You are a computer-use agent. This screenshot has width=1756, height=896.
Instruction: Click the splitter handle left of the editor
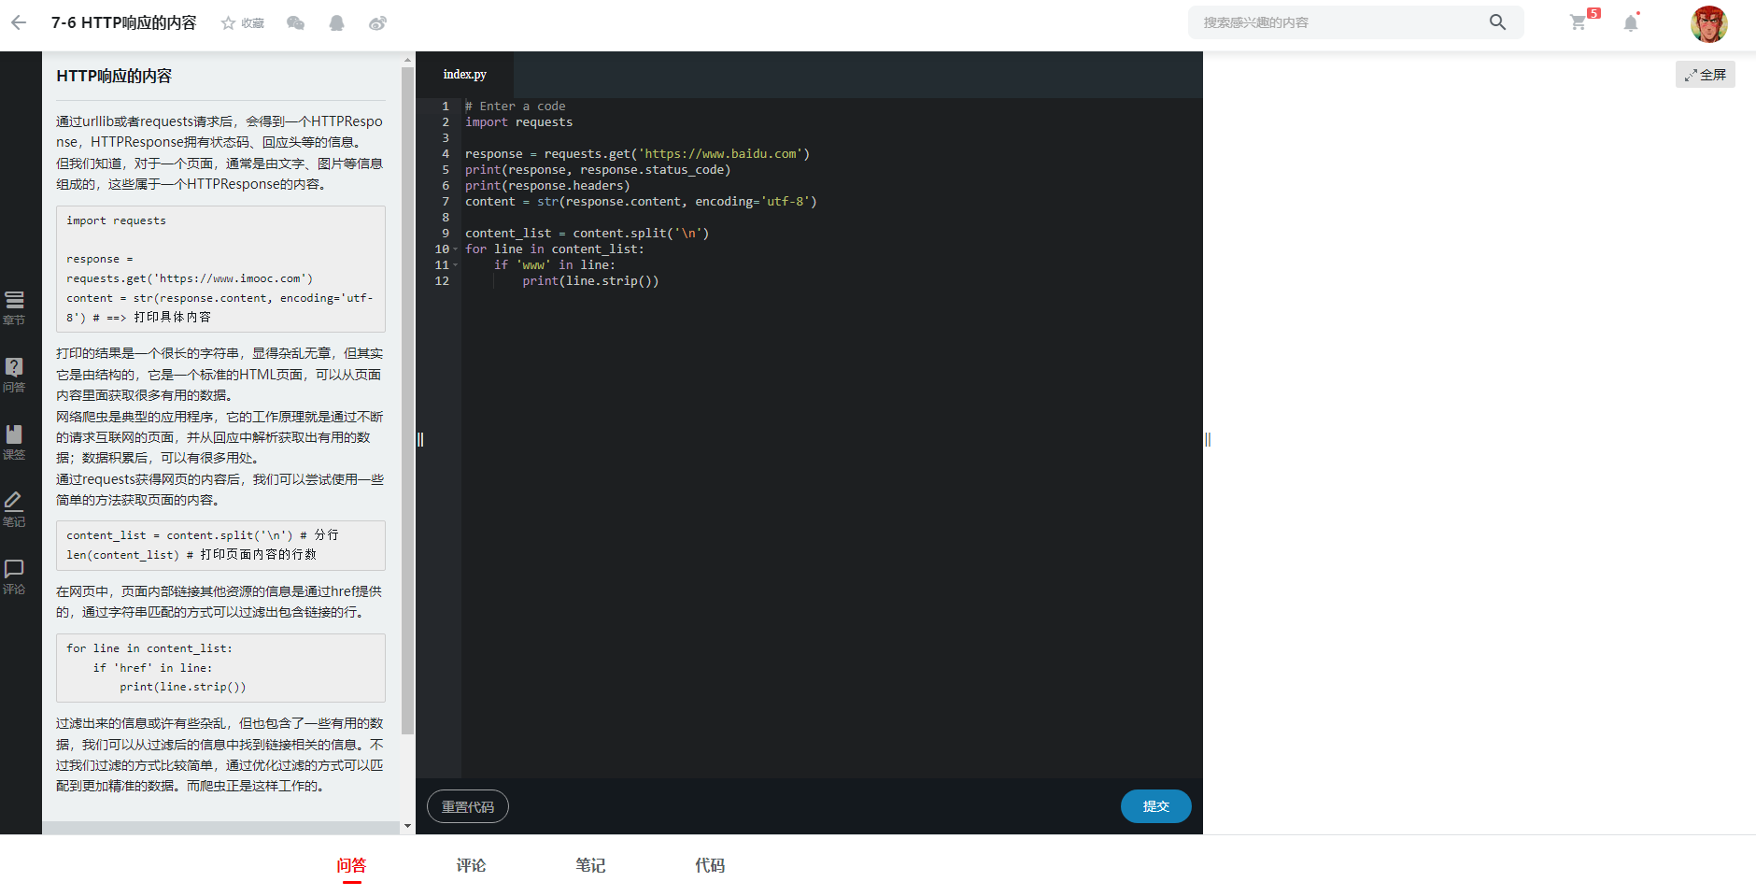(420, 439)
